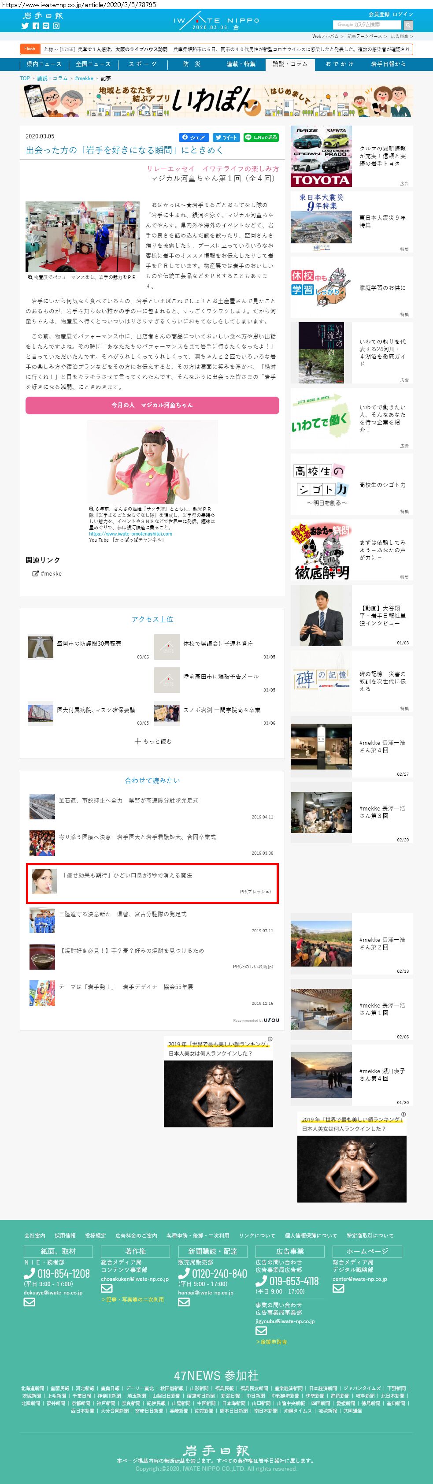The image size is (433, 1484).
Task: Select the 論説・コラム navigation tab
Action: tap(290, 64)
